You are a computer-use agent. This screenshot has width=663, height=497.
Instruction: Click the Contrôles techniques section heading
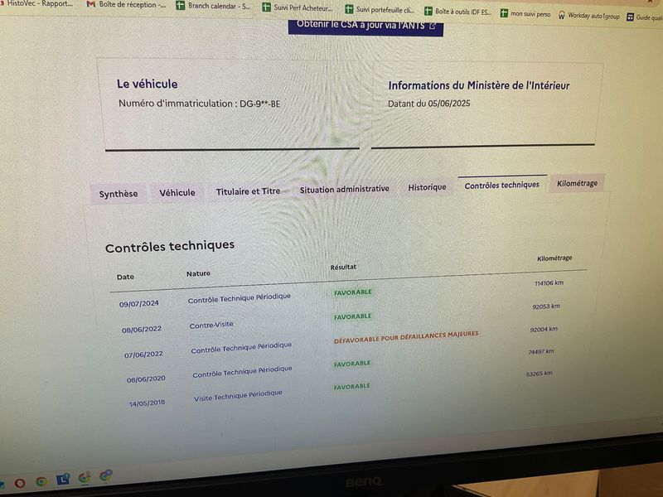tap(170, 246)
